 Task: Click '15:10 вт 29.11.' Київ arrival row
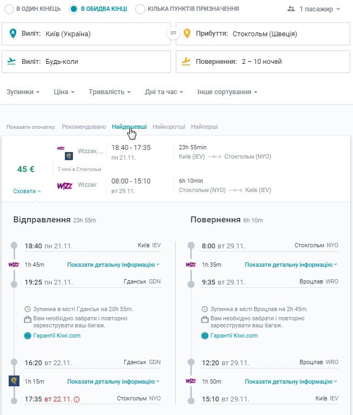coord(270,399)
